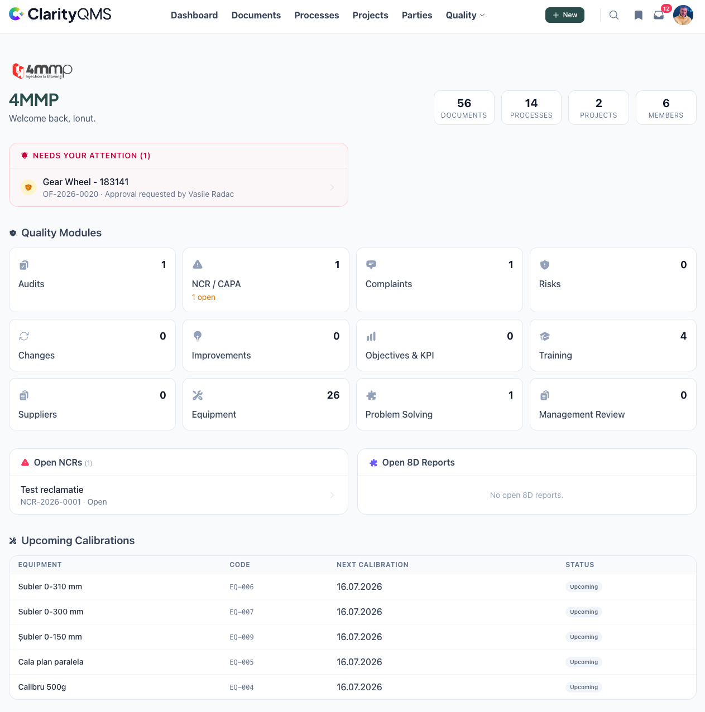Screen dimensions: 705x712
Task: Open the Complaints module label
Action: click(389, 284)
